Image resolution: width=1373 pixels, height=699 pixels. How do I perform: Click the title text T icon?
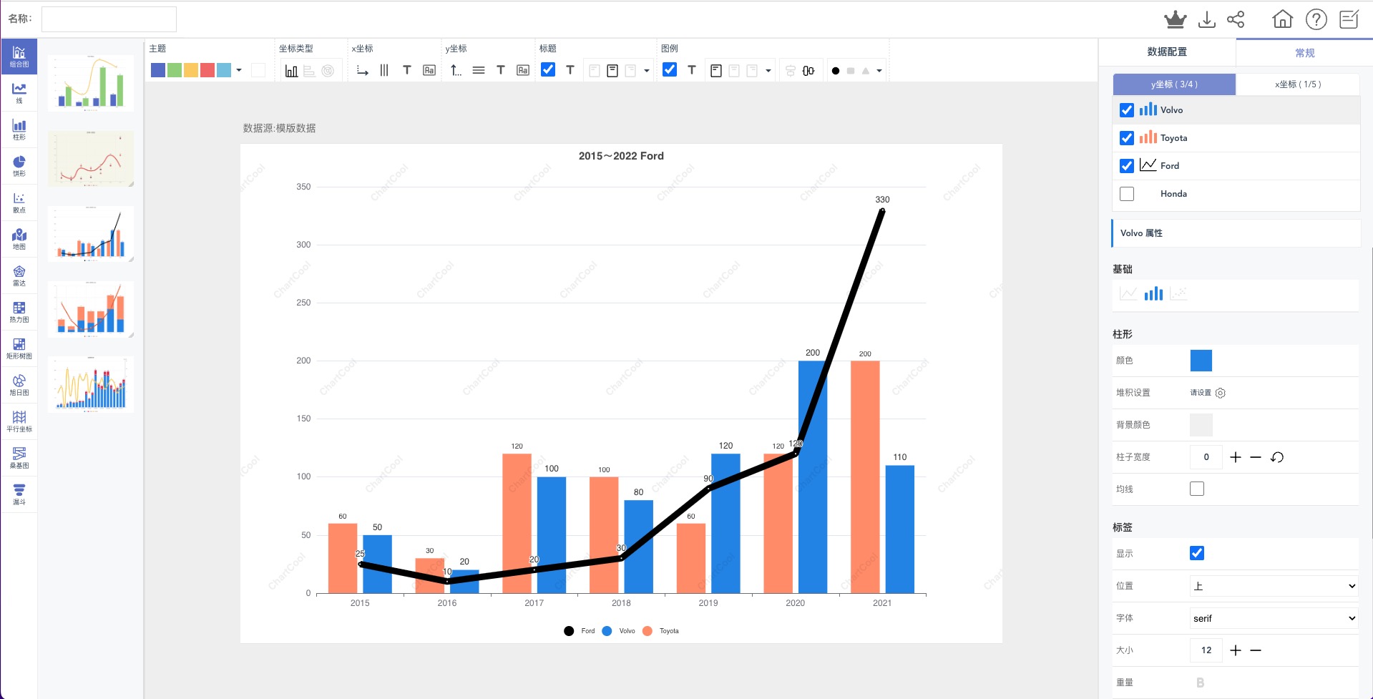pyautogui.click(x=570, y=70)
